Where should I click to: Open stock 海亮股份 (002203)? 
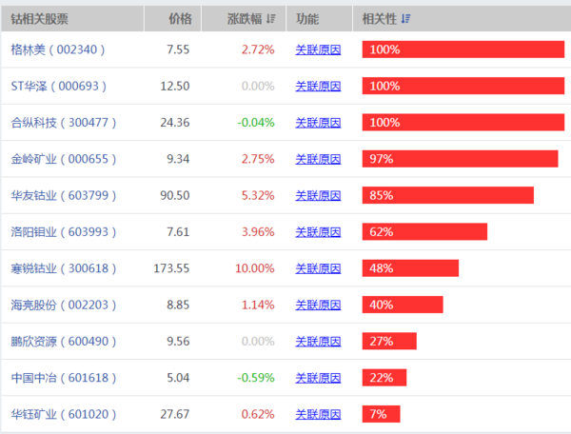point(64,305)
